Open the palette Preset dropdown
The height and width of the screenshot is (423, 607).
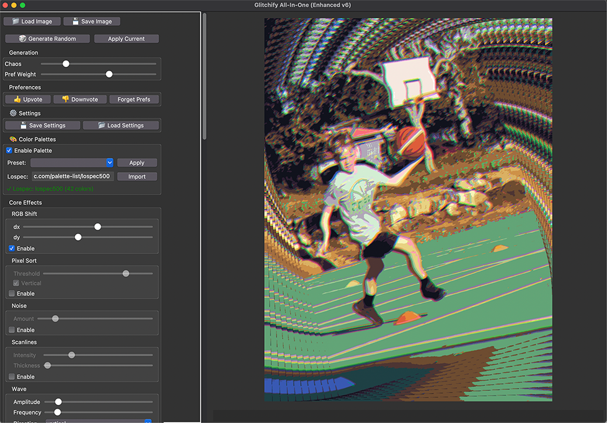(x=72, y=163)
